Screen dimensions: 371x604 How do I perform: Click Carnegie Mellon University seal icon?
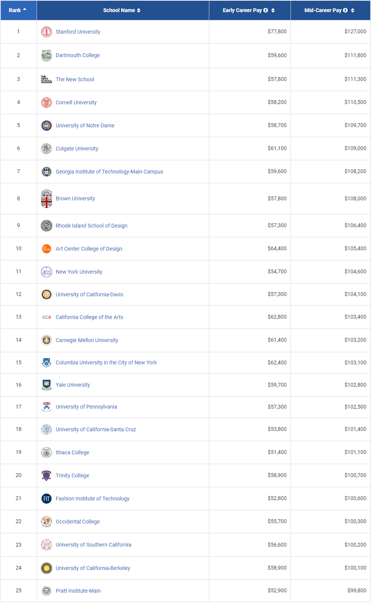[x=46, y=340]
